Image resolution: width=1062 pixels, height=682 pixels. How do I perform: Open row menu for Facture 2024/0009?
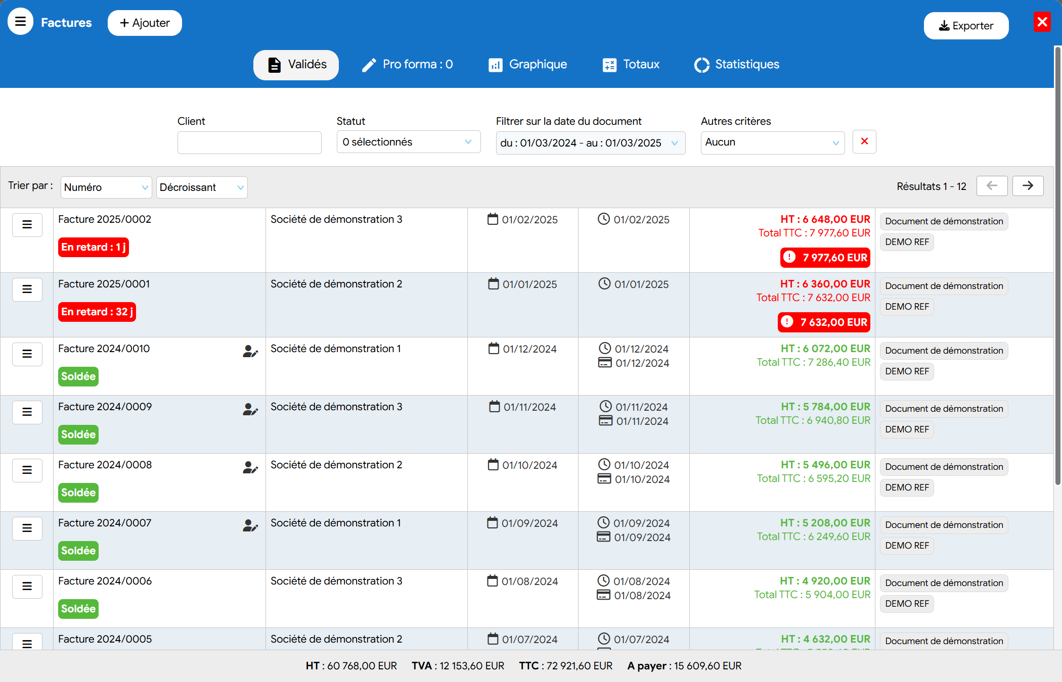(27, 412)
